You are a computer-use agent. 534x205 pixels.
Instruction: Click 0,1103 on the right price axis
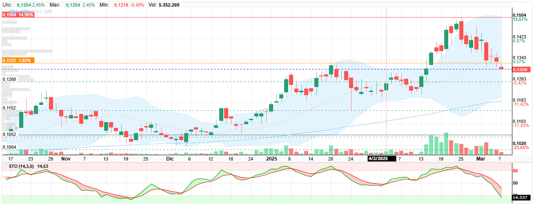click(x=520, y=121)
